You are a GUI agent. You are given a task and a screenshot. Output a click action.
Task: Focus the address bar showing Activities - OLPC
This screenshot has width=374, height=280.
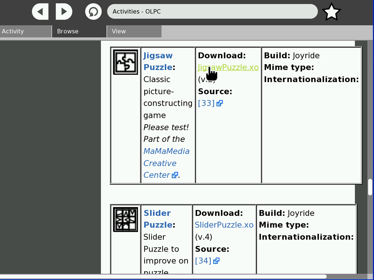pos(212,12)
